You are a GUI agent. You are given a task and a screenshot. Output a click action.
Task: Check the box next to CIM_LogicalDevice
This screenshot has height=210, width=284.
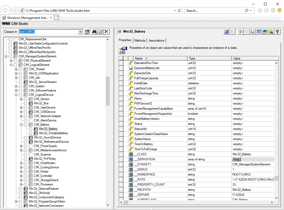21,95
